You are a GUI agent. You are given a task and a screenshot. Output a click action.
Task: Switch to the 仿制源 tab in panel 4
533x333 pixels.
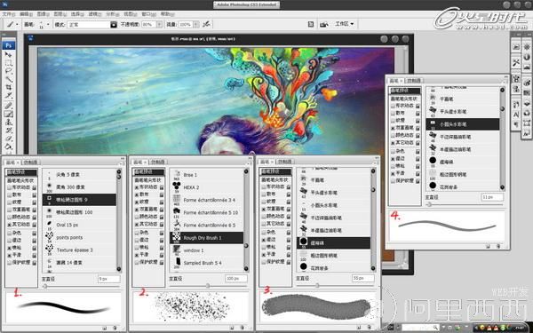pos(413,81)
